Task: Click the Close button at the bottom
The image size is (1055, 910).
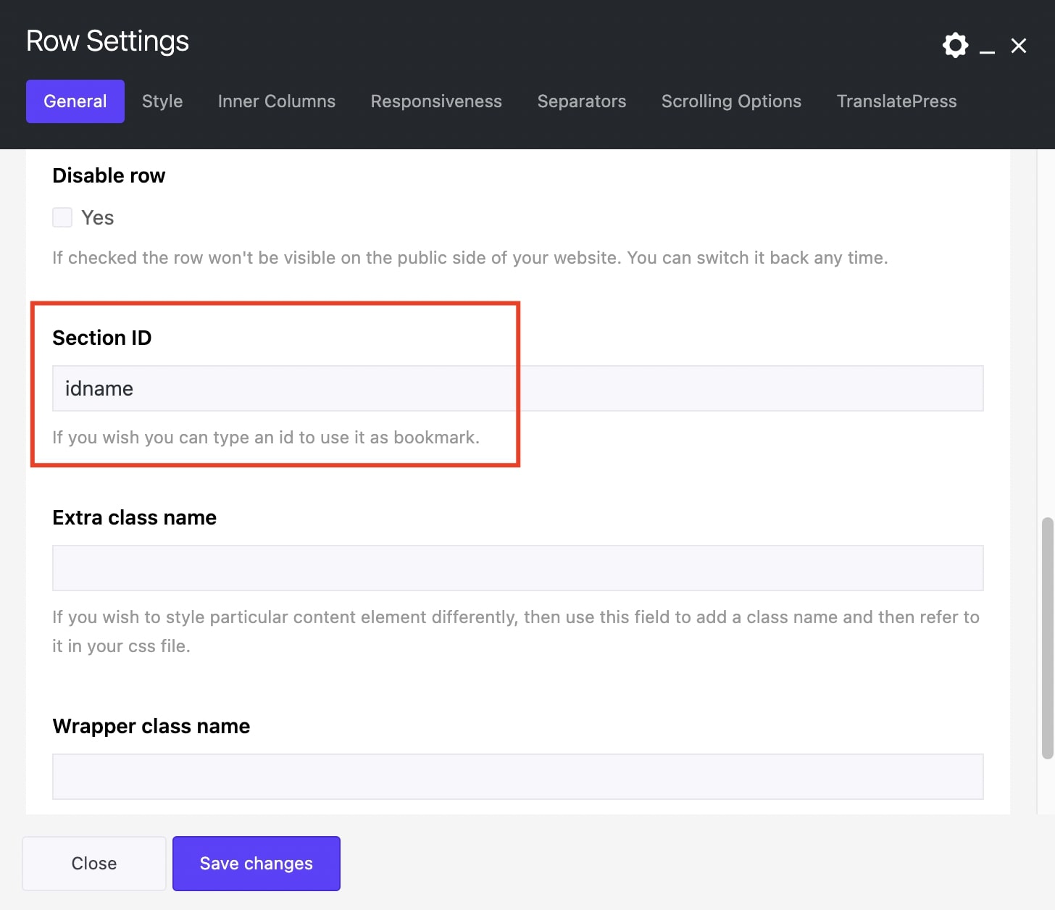Action: (x=94, y=864)
